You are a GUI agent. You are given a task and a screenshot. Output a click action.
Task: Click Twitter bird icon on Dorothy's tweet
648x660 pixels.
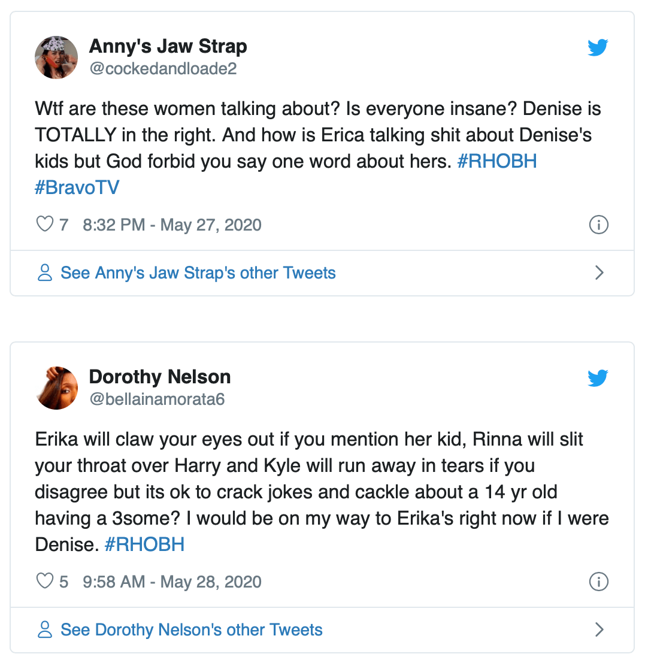598,378
